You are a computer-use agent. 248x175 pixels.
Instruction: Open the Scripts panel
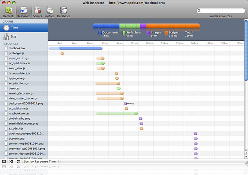point(38,12)
